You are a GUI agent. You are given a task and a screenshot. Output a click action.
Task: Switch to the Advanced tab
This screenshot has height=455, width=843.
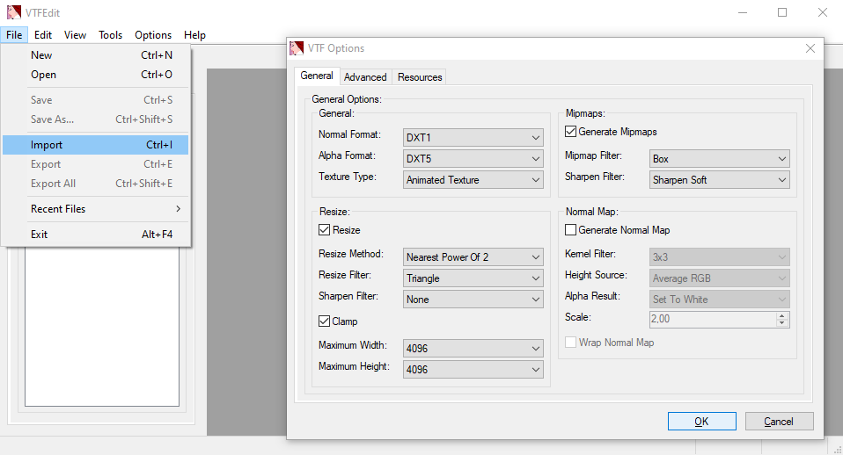click(365, 77)
